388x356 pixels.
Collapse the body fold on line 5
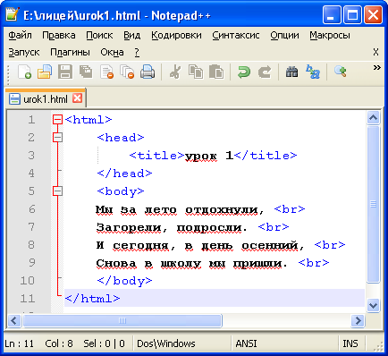(x=57, y=191)
